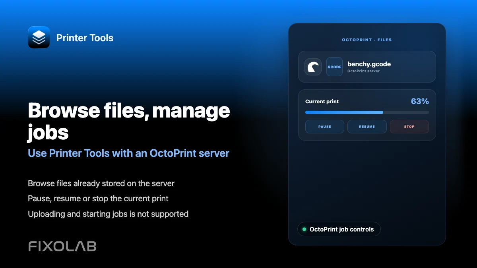Click the OCTOPRINT · FILES header
Viewport: 477px width, 268px height.
[x=367, y=40]
